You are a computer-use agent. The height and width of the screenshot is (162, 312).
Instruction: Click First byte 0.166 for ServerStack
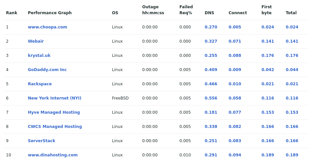tap(267, 141)
